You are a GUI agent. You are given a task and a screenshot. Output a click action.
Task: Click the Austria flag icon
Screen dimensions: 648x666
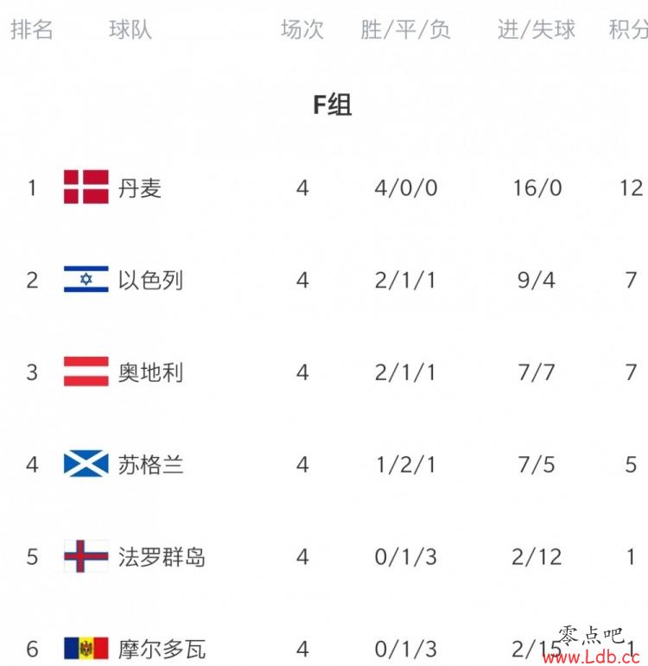pos(86,371)
